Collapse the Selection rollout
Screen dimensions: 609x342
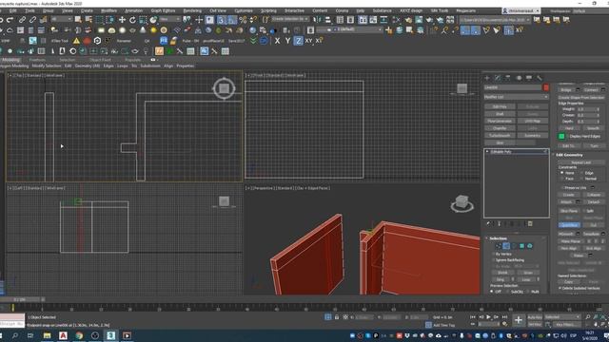(498, 238)
